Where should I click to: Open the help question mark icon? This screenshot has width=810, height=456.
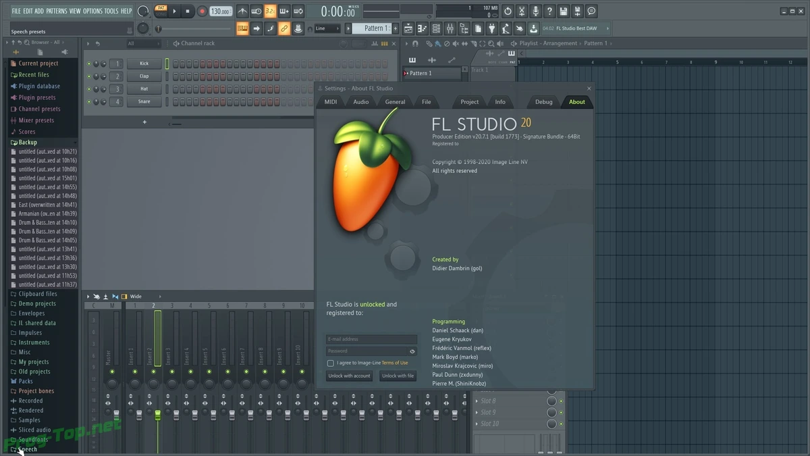tap(549, 11)
